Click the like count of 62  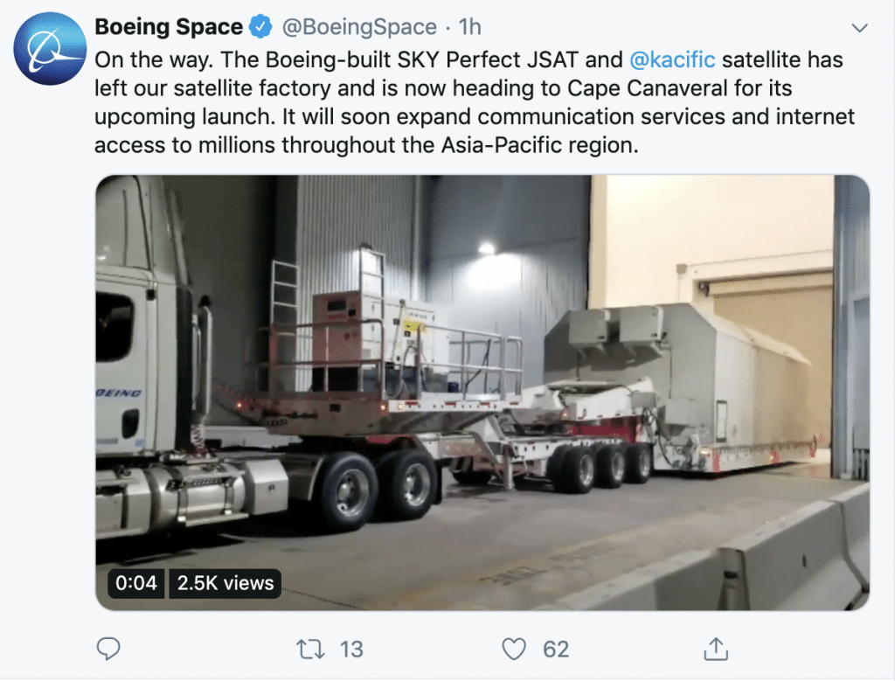(x=556, y=649)
